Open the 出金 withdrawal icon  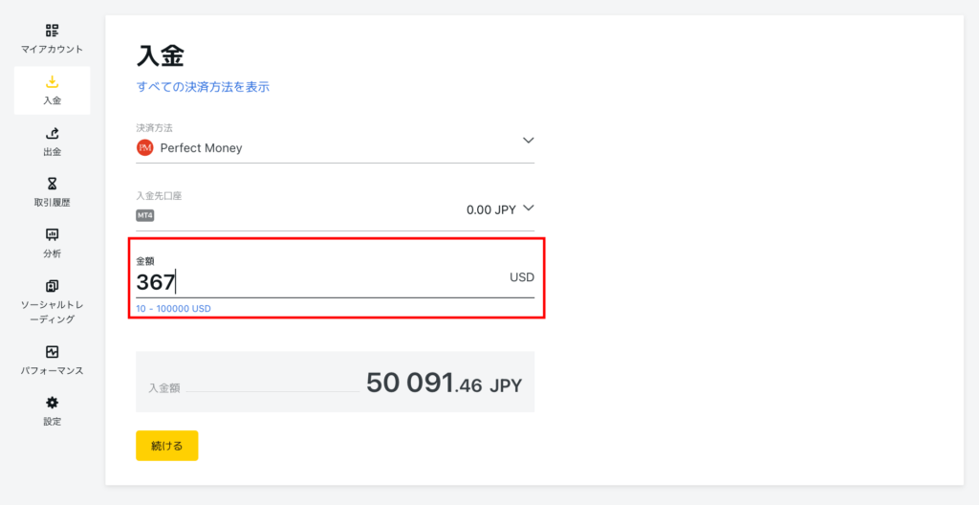[53, 133]
